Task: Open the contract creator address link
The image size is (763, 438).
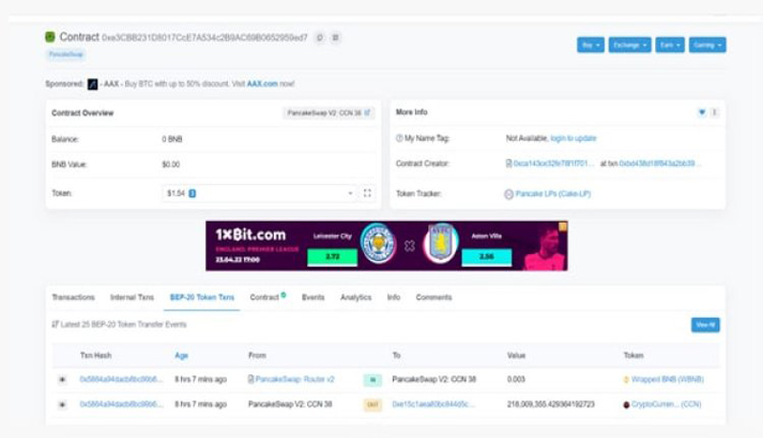Action: tap(554, 164)
